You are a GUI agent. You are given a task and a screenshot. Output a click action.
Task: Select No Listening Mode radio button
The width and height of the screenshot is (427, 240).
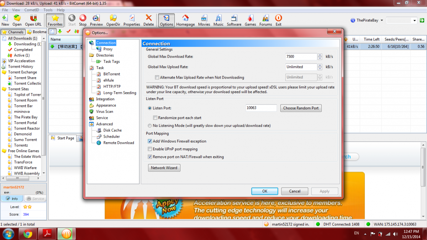click(x=149, y=126)
